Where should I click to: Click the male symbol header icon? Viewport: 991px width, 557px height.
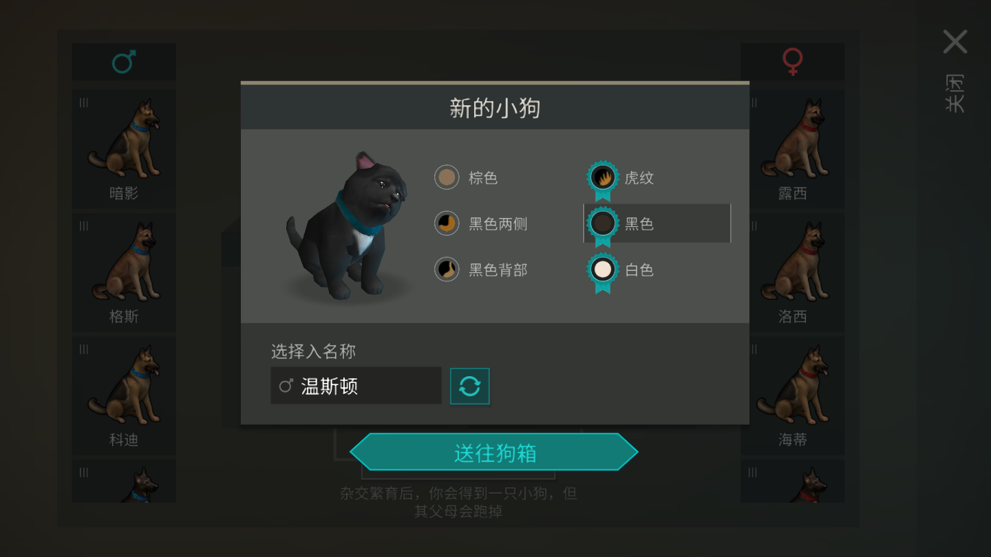coord(124,62)
